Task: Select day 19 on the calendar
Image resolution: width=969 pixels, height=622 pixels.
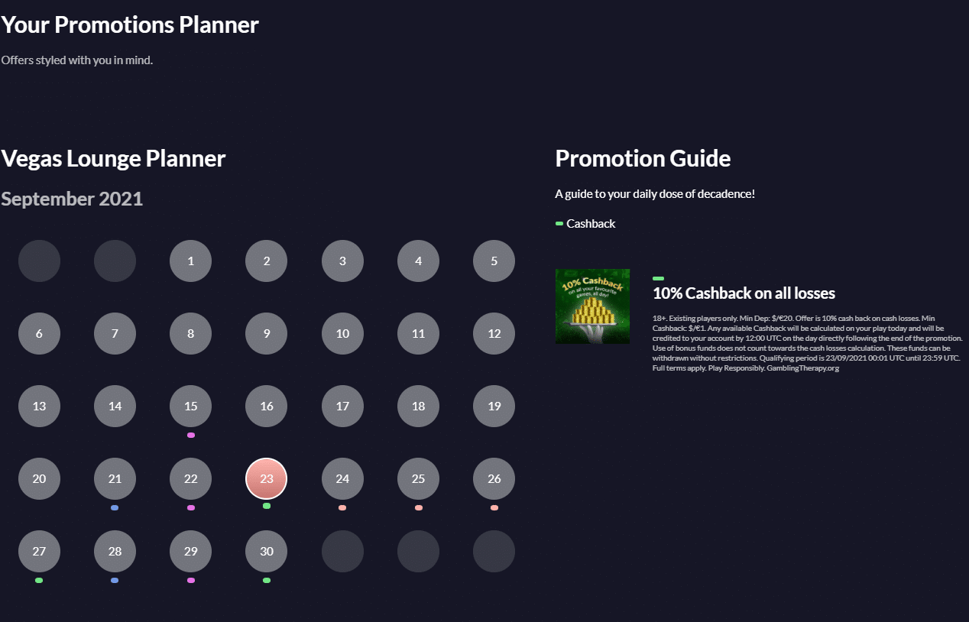Action: coord(494,407)
